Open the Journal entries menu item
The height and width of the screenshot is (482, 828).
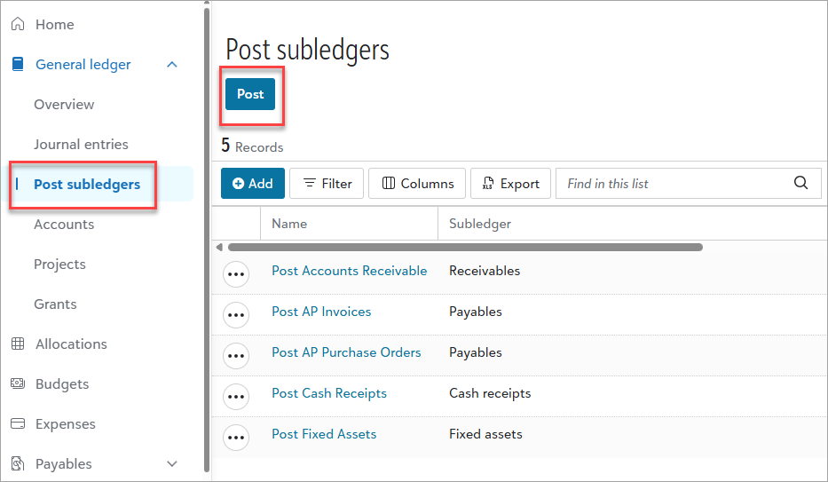(x=81, y=145)
